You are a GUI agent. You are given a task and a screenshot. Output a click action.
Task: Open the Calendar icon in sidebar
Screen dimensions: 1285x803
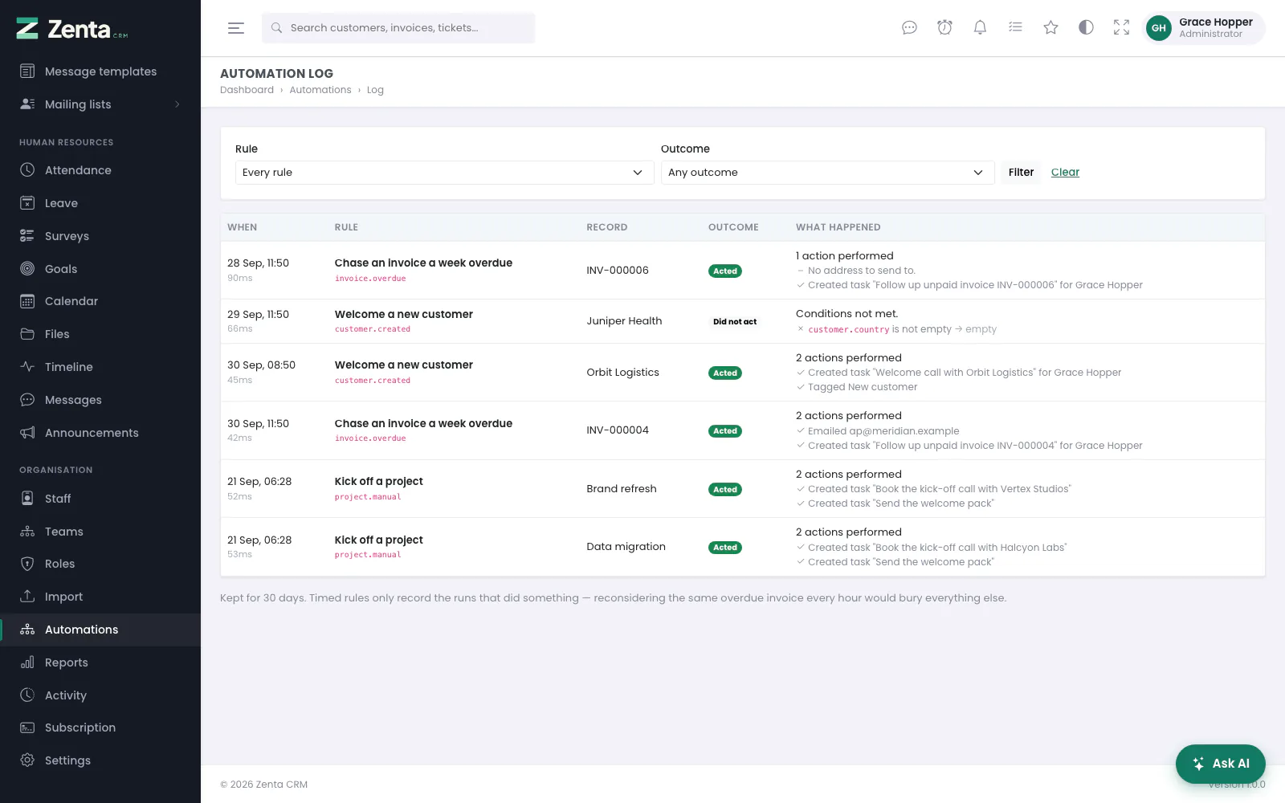(27, 301)
